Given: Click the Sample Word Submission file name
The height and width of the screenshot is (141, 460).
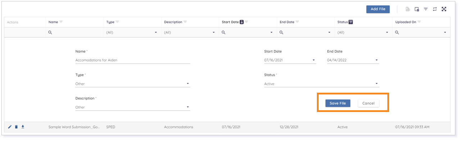Looking at the screenshot, I should tap(74, 127).
